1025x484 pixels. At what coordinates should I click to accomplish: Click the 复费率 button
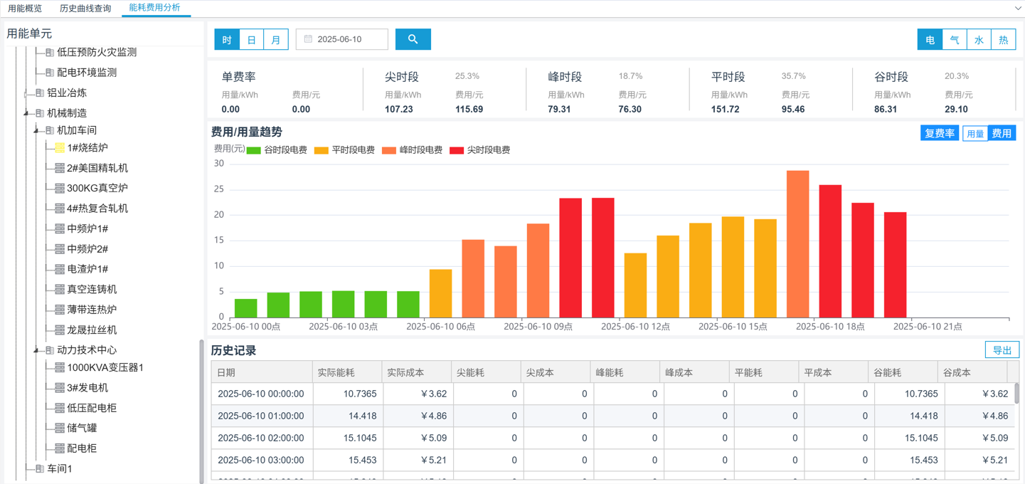click(939, 134)
